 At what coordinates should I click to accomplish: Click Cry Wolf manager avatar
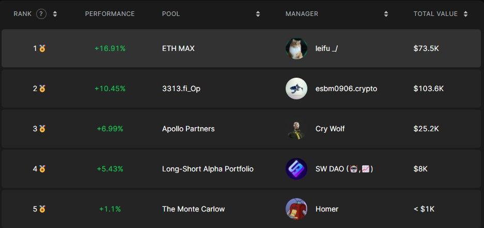tap(296, 129)
